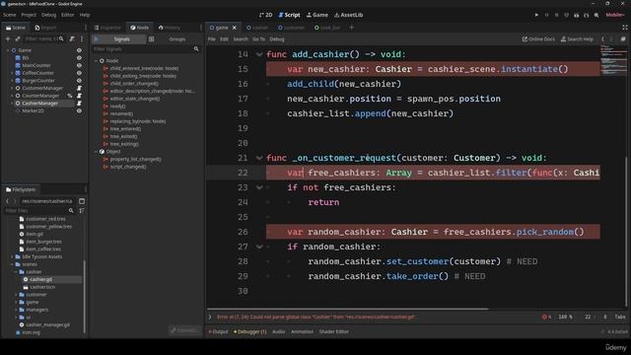Toggle visibility of MainCounter node
631x355 pixels.
[79, 66]
